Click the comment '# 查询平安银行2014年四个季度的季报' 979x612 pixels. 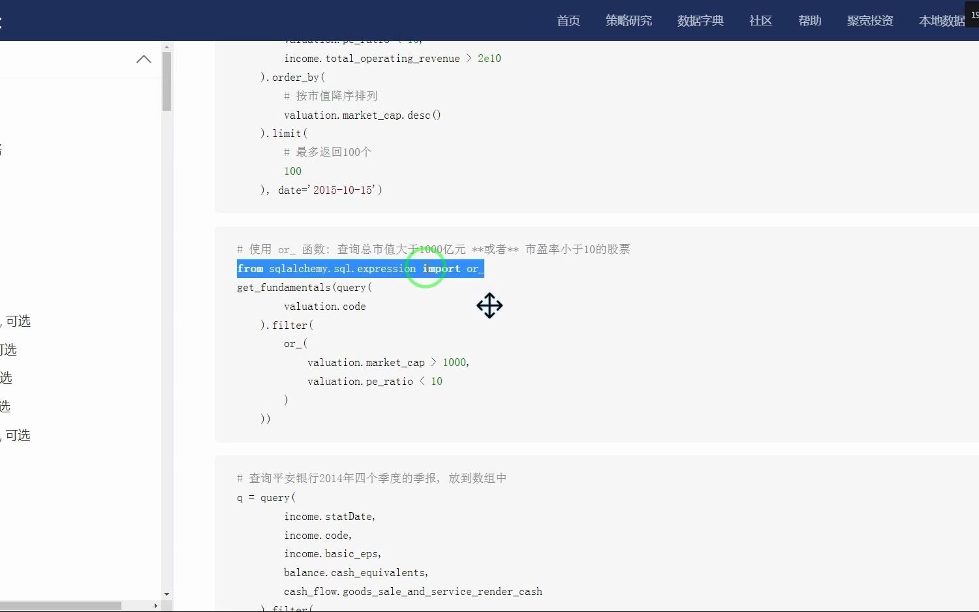[x=371, y=478]
